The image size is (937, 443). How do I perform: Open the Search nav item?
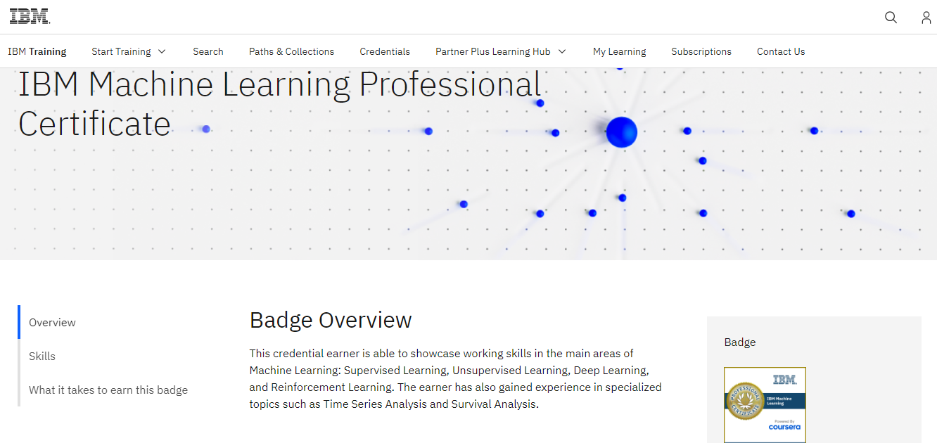click(x=208, y=51)
